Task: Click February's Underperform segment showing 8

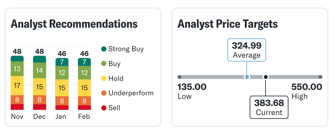Action: pos(84,101)
